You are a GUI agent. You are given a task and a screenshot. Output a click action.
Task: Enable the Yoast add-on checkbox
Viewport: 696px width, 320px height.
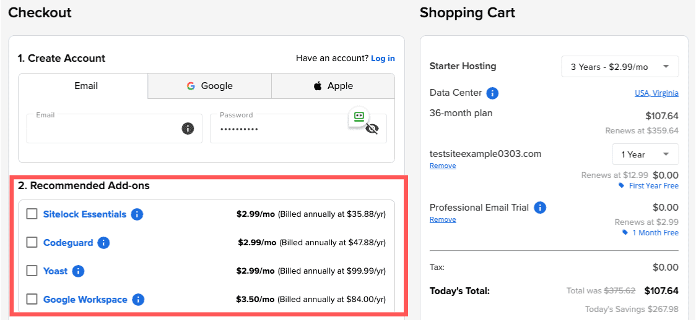pyautogui.click(x=32, y=271)
